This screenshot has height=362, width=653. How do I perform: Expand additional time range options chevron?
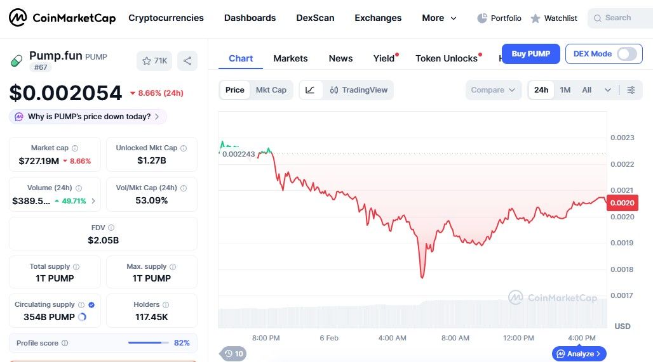tap(608, 90)
